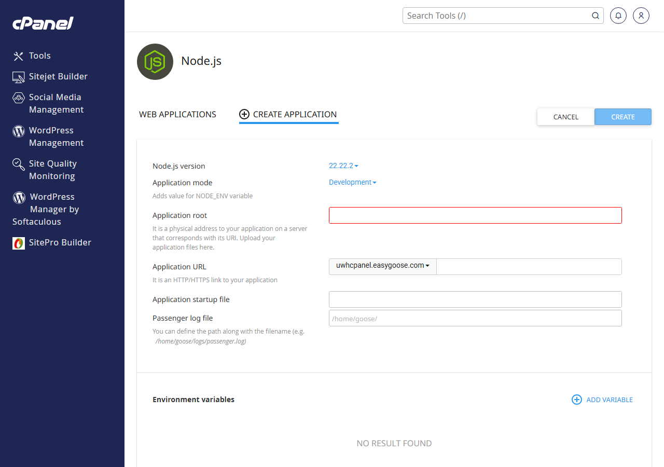Click the Application root input field
The image size is (664, 467).
[475, 215]
